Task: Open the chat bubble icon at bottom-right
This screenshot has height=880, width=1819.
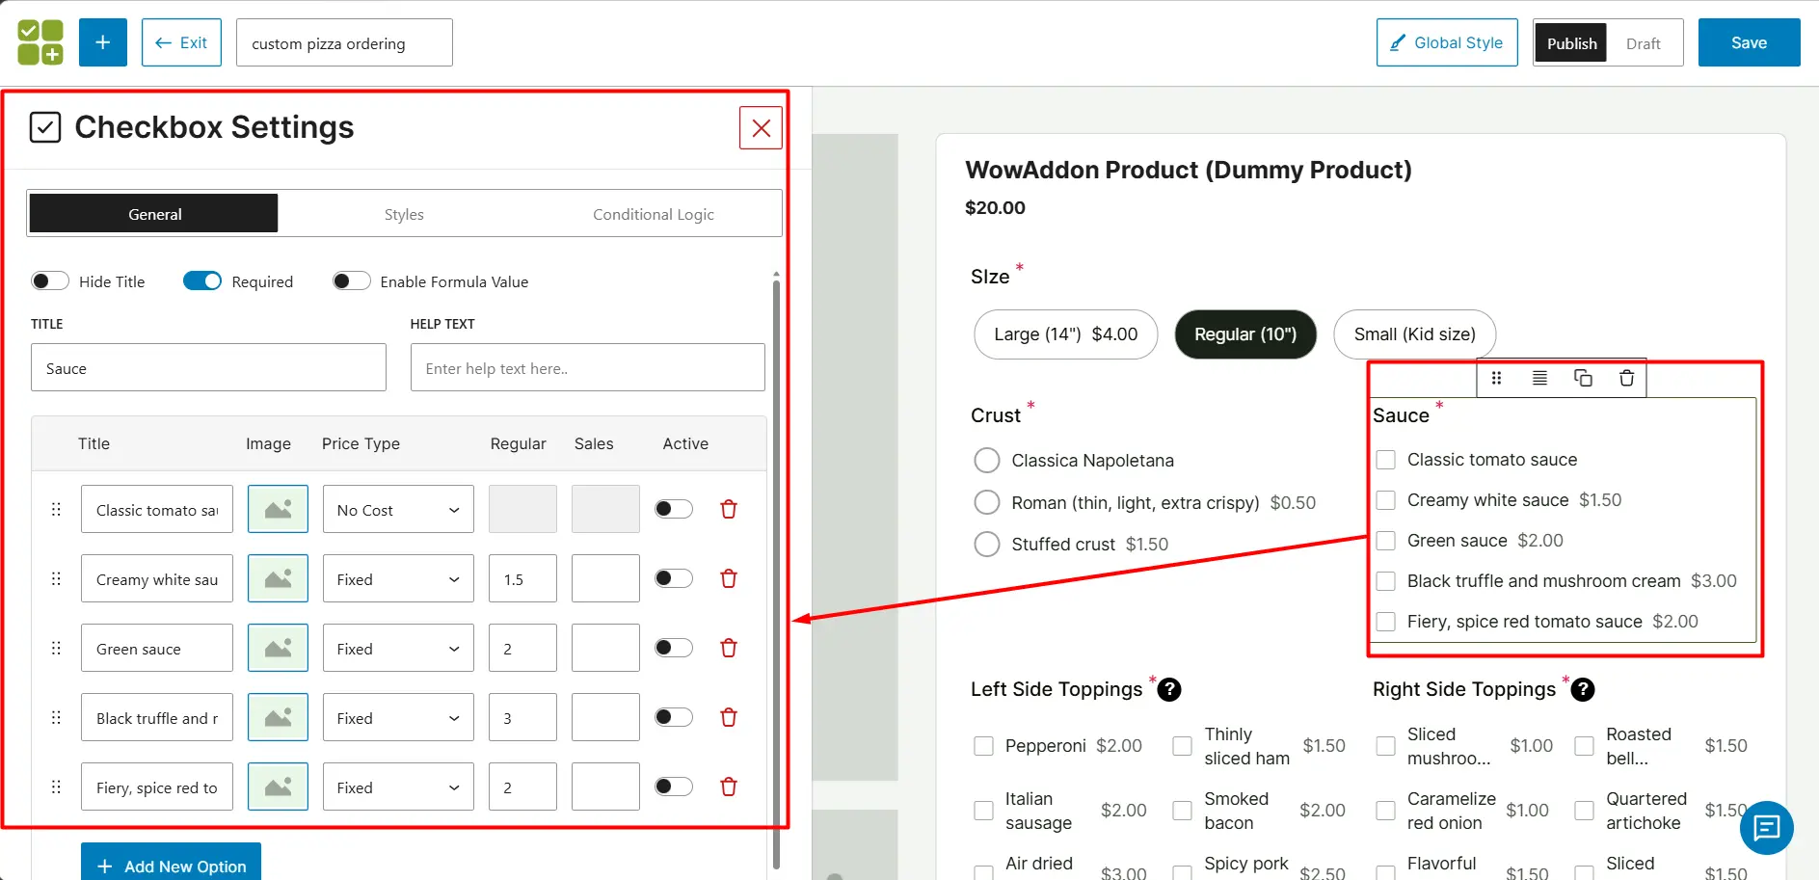Action: [1767, 828]
